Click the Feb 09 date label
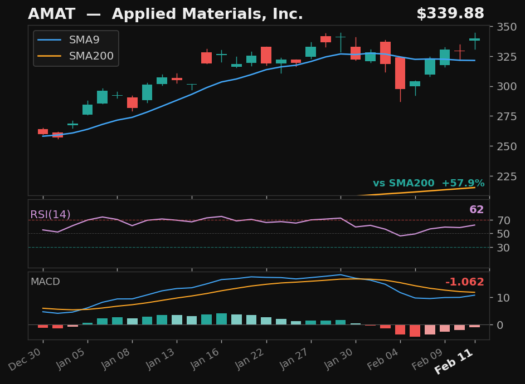 [427, 360]
